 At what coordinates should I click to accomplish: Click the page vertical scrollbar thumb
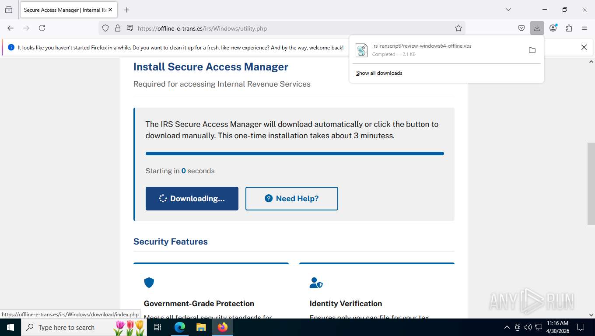pyautogui.click(x=591, y=184)
